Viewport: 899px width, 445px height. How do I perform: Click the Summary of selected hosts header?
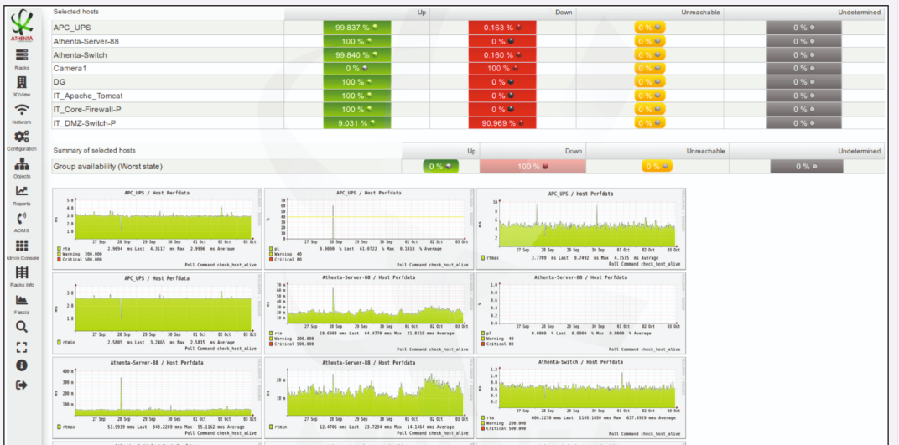pos(94,151)
